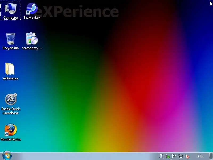213x160 pixels.
Task: Click the Show desktop button
Action: (x=211, y=156)
